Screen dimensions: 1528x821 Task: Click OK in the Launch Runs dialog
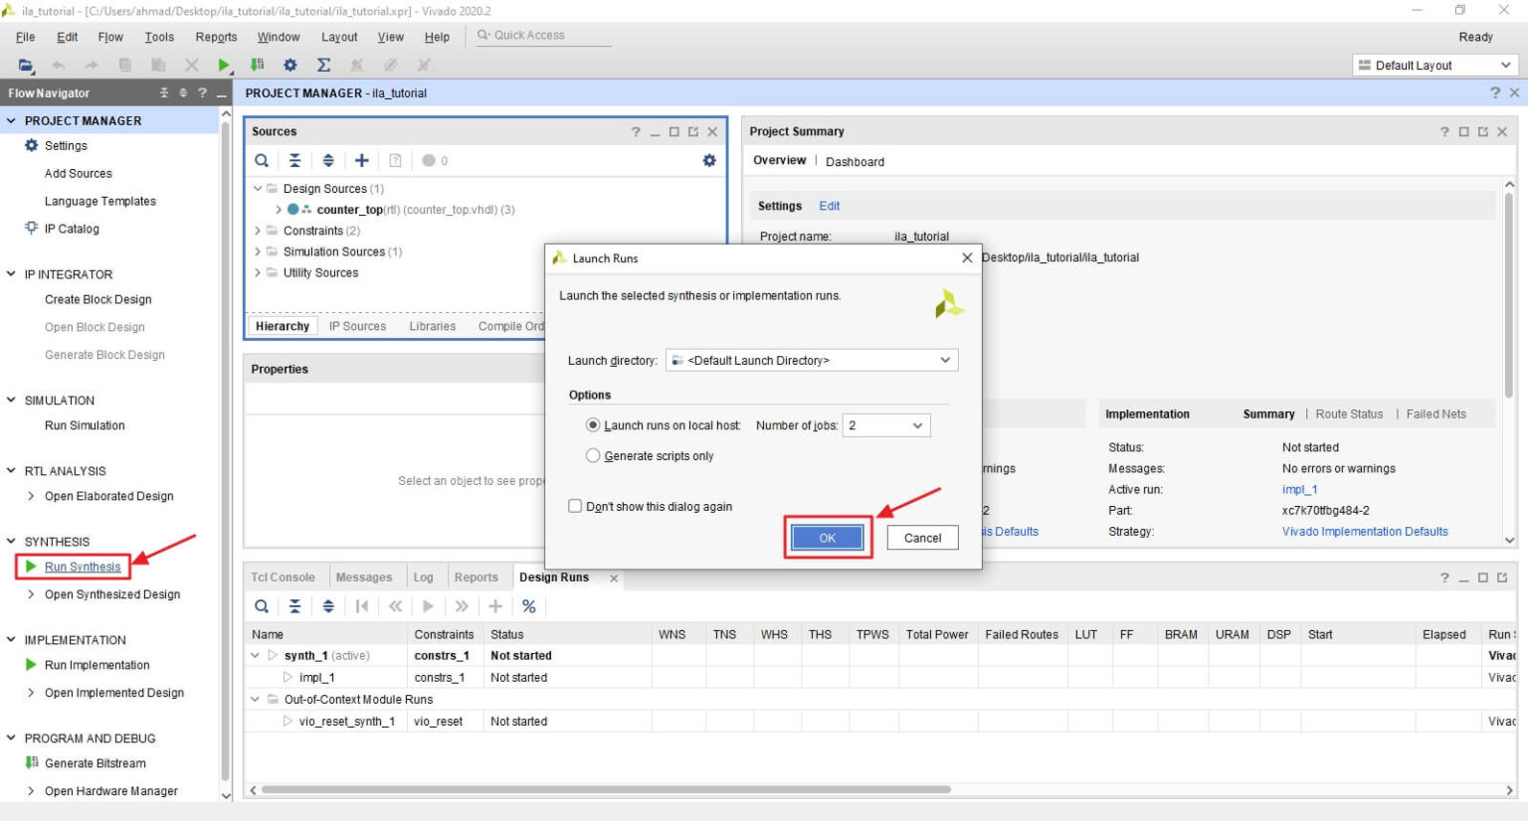[827, 538]
